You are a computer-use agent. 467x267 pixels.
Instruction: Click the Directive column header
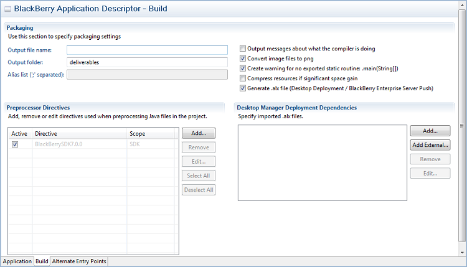pos(79,134)
